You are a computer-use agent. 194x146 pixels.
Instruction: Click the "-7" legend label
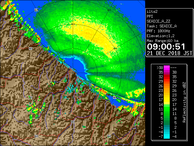[161, 137]
